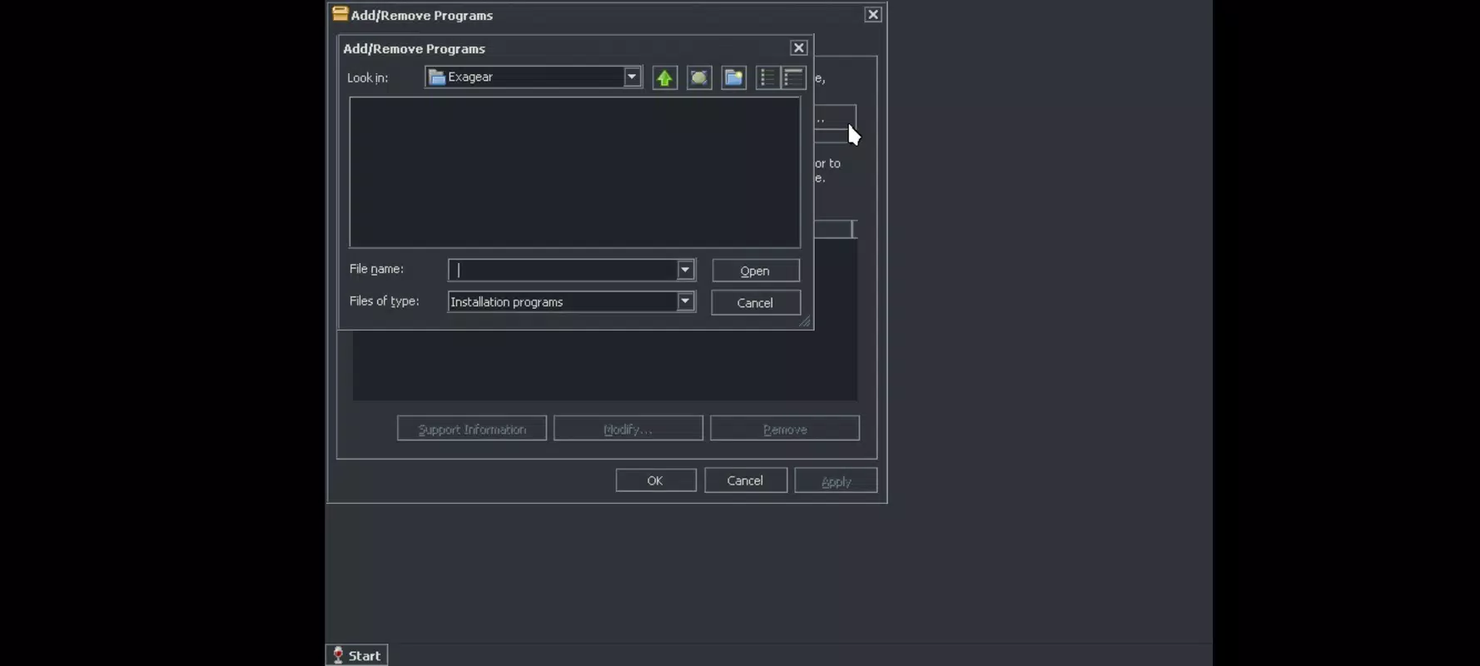
Task: Click the Remove button
Action: pyautogui.click(x=785, y=429)
